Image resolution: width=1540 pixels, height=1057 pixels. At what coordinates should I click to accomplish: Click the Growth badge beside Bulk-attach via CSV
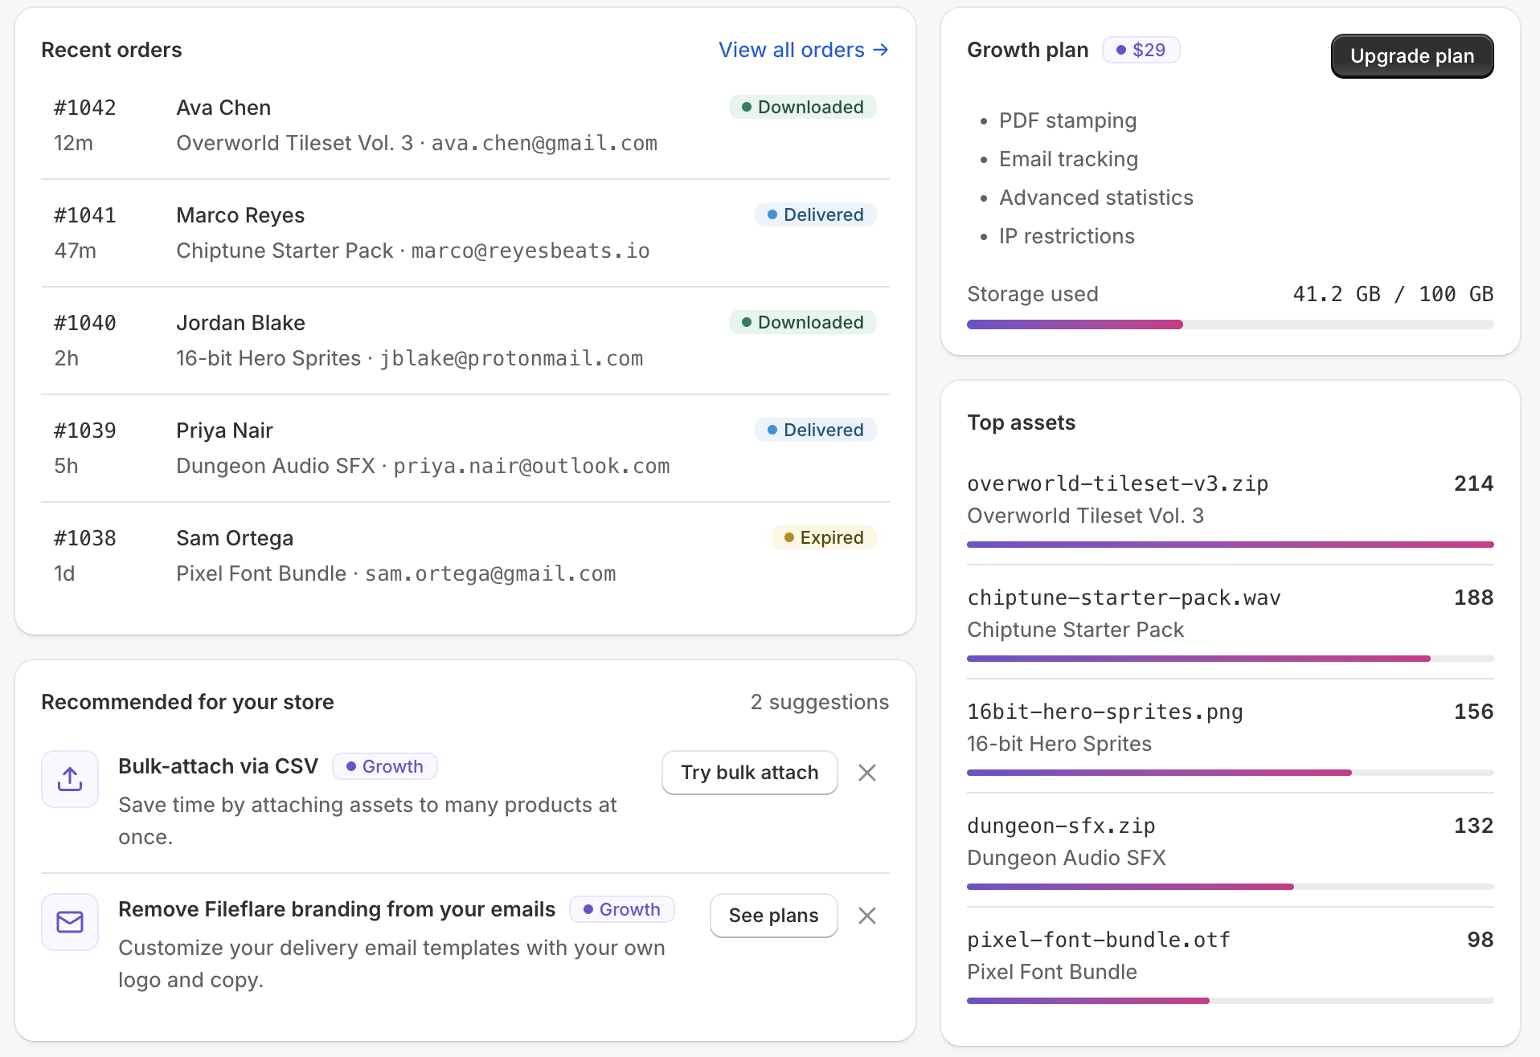pos(385,766)
